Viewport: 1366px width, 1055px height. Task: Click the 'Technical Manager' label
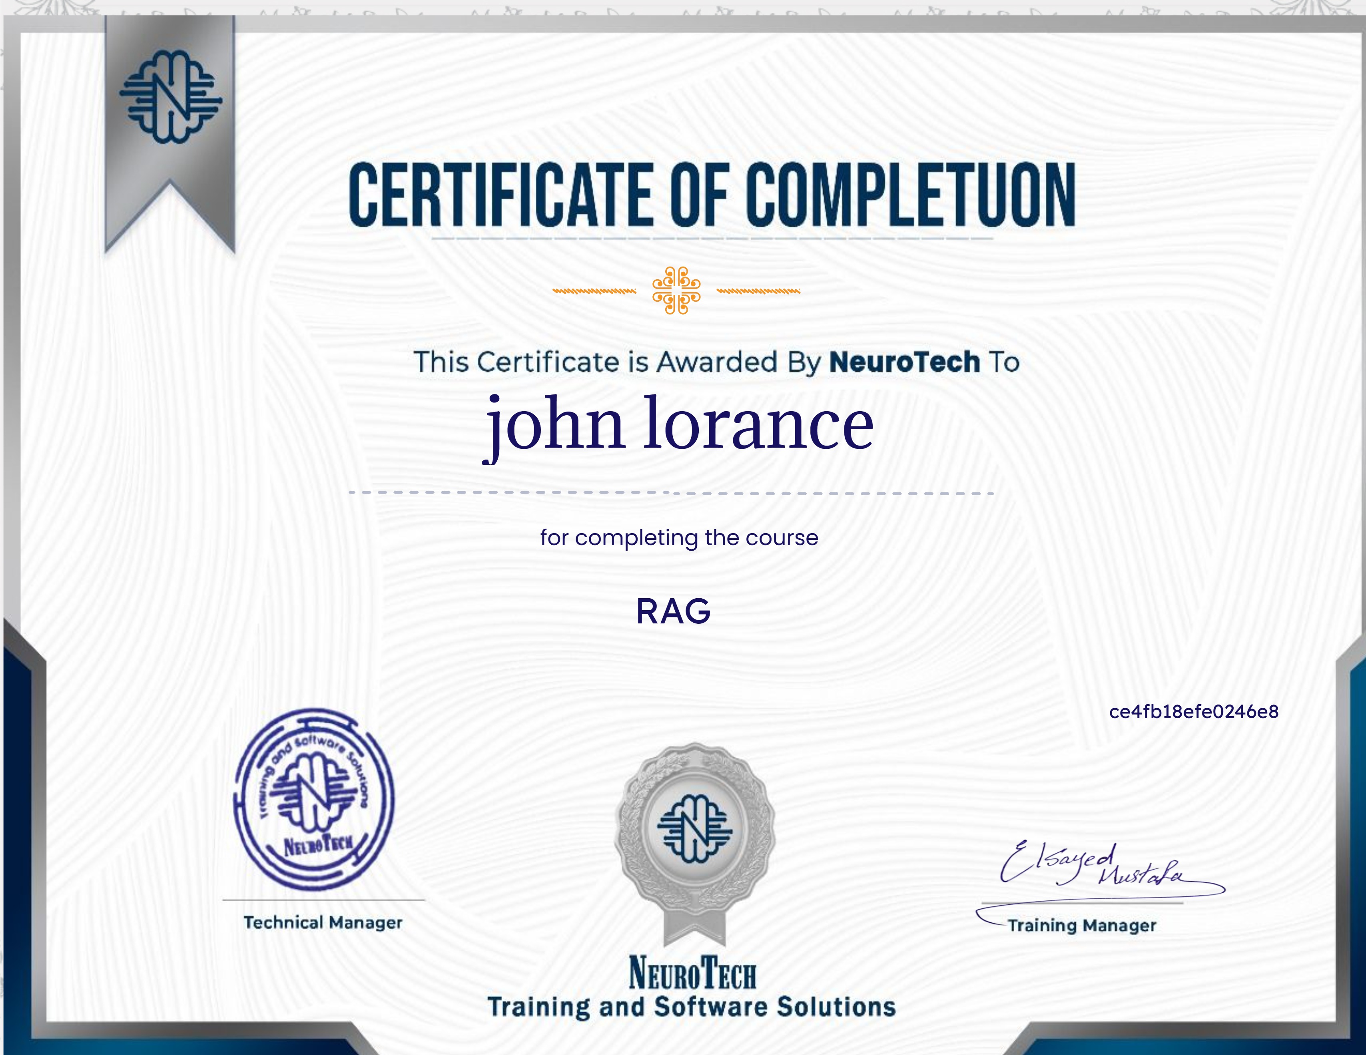[x=323, y=922]
